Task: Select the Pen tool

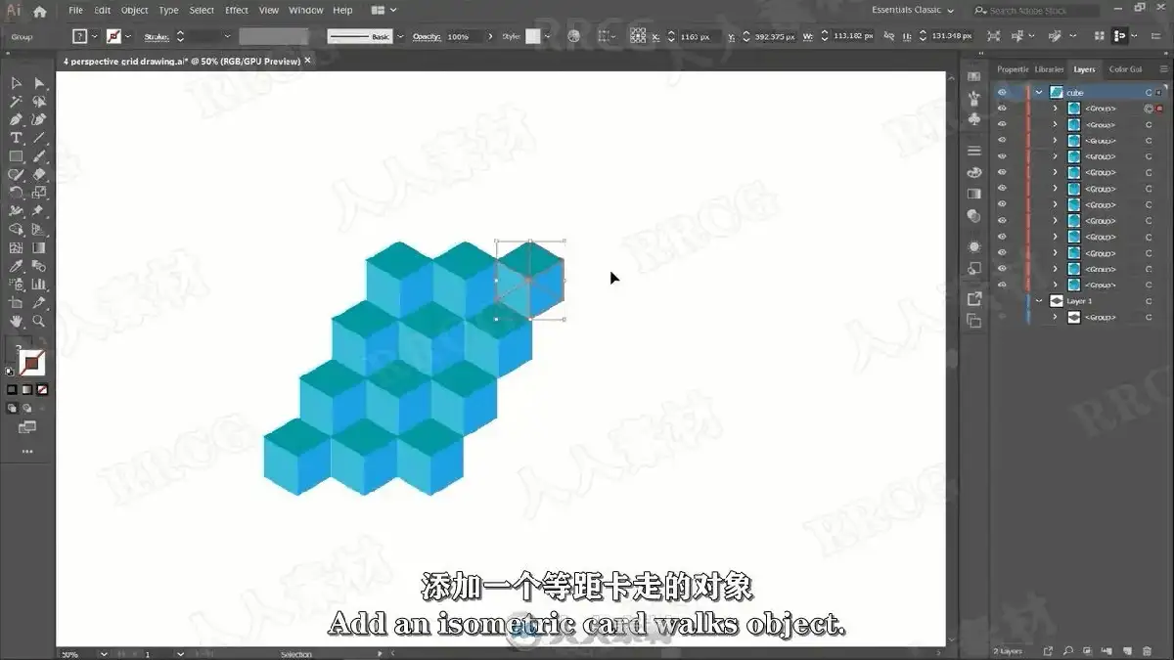Action: click(16, 119)
